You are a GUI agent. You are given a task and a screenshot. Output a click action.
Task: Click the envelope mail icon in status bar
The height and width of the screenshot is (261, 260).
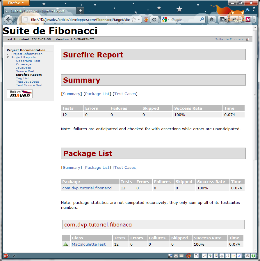pos(181,256)
